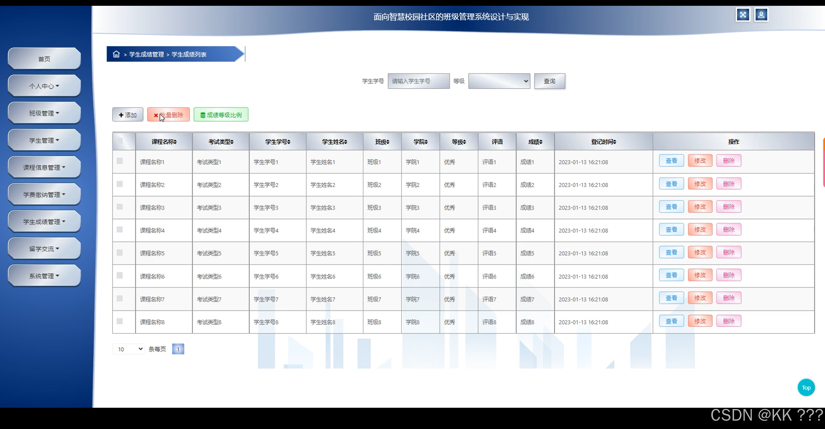Sort the table by 成绩 column

click(x=535, y=142)
